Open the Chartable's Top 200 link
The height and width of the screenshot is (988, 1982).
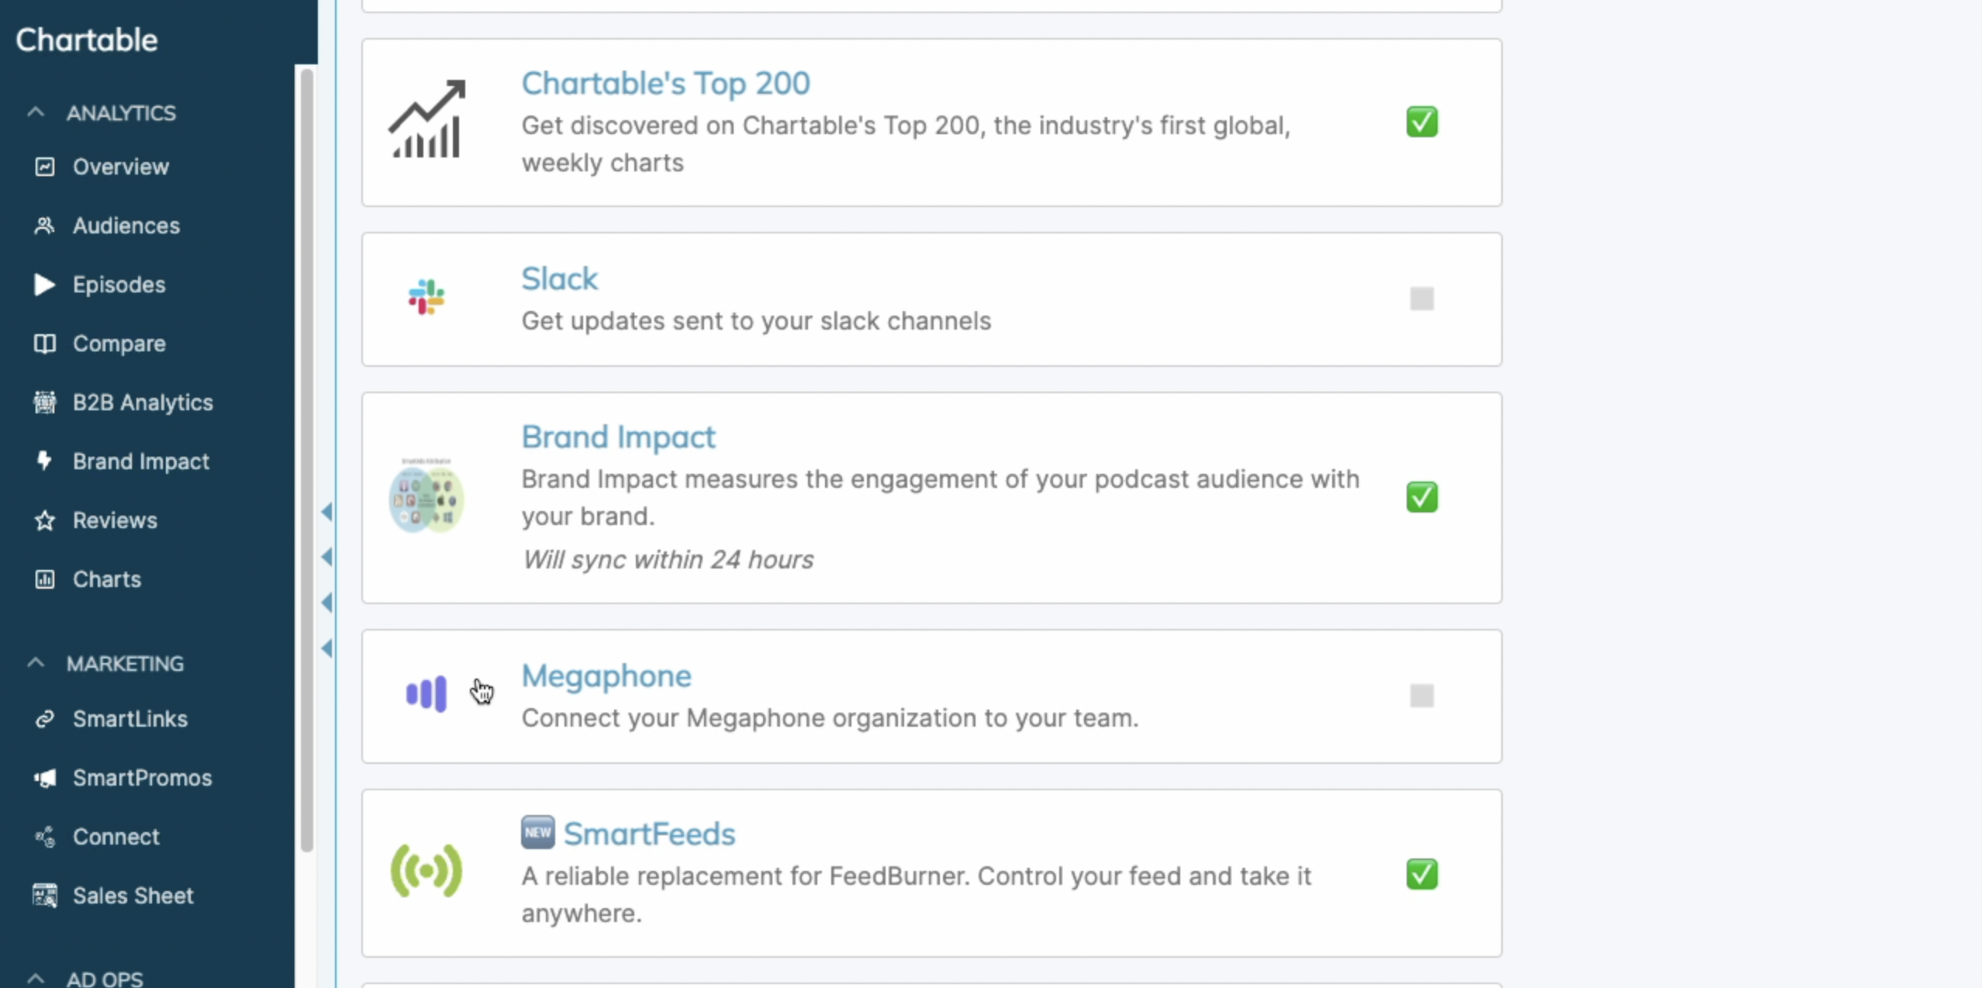coord(665,82)
